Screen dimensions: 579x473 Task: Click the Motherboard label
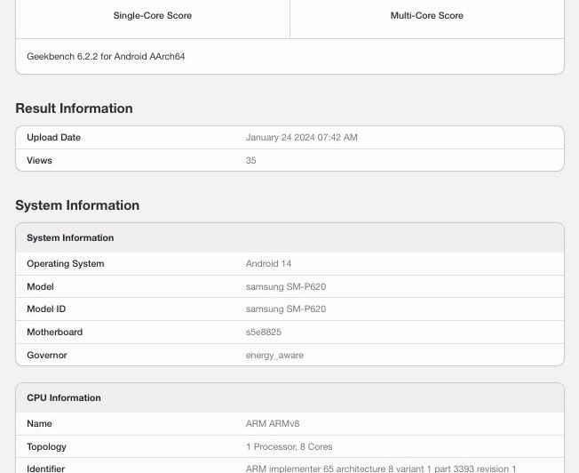pos(55,333)
